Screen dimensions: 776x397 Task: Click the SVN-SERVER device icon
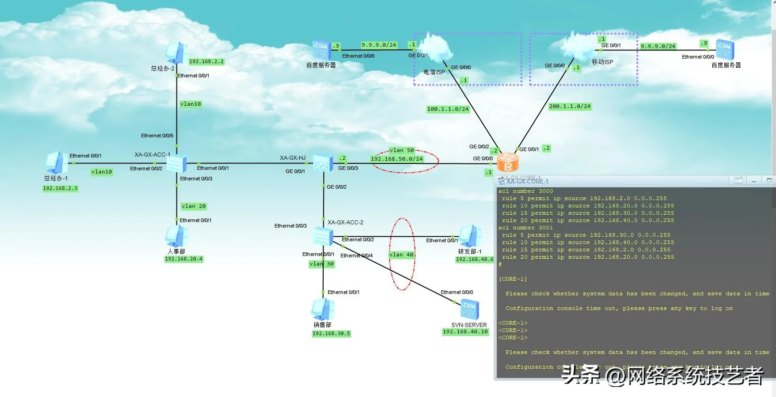point(468,310)
